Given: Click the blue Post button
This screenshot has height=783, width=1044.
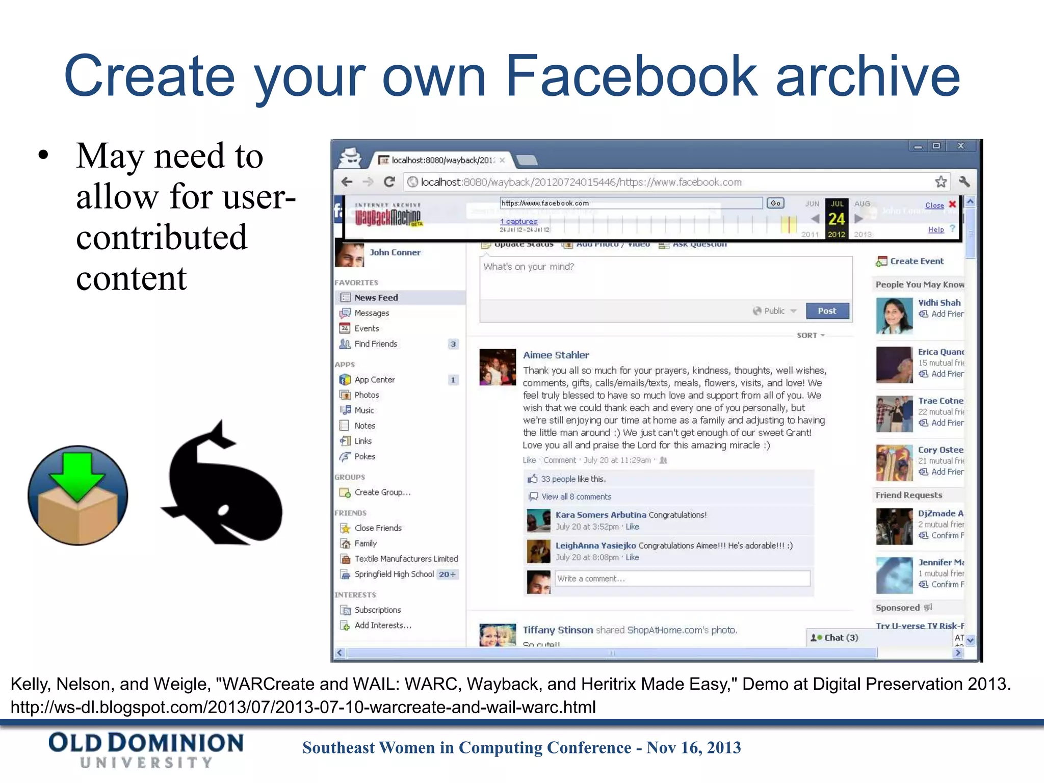Looking at the screenshot, I should click(x=827, y=311).
